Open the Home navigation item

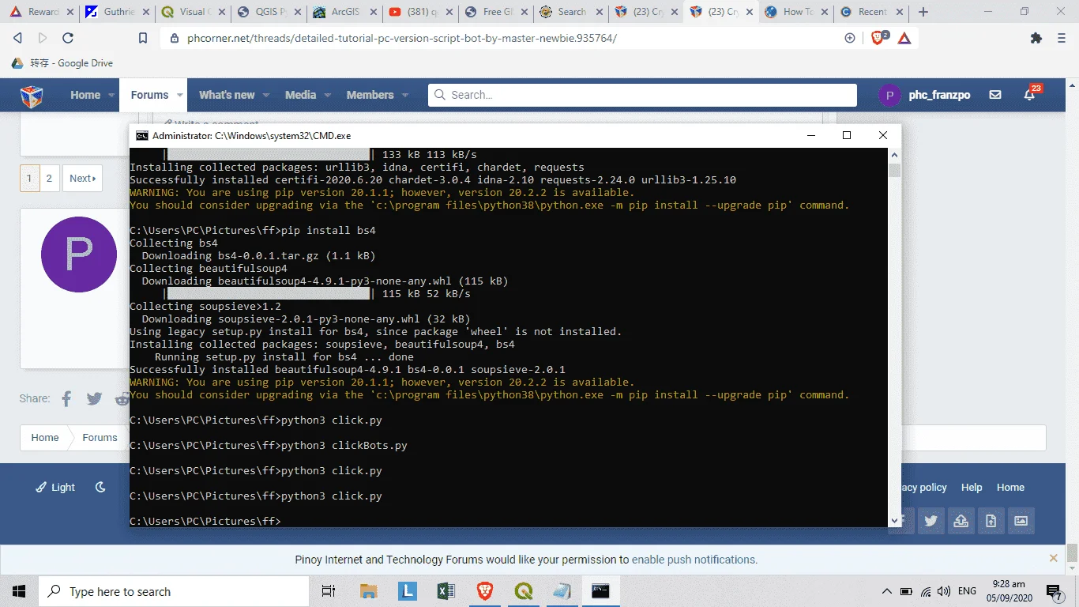coord(85,95)
